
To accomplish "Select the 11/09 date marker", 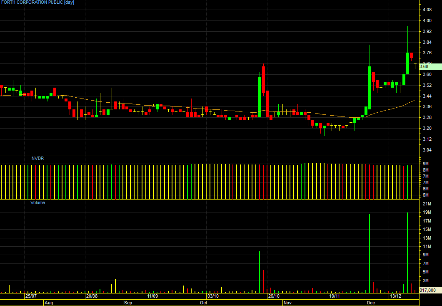I will (152, 296).
